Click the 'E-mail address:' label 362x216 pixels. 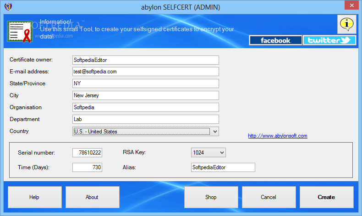[x=29, y=72]
